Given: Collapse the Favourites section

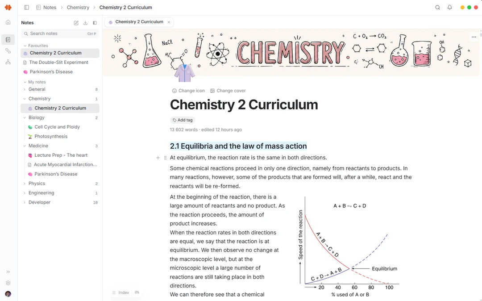Looking at the screenshot, I should click(25, 46).
